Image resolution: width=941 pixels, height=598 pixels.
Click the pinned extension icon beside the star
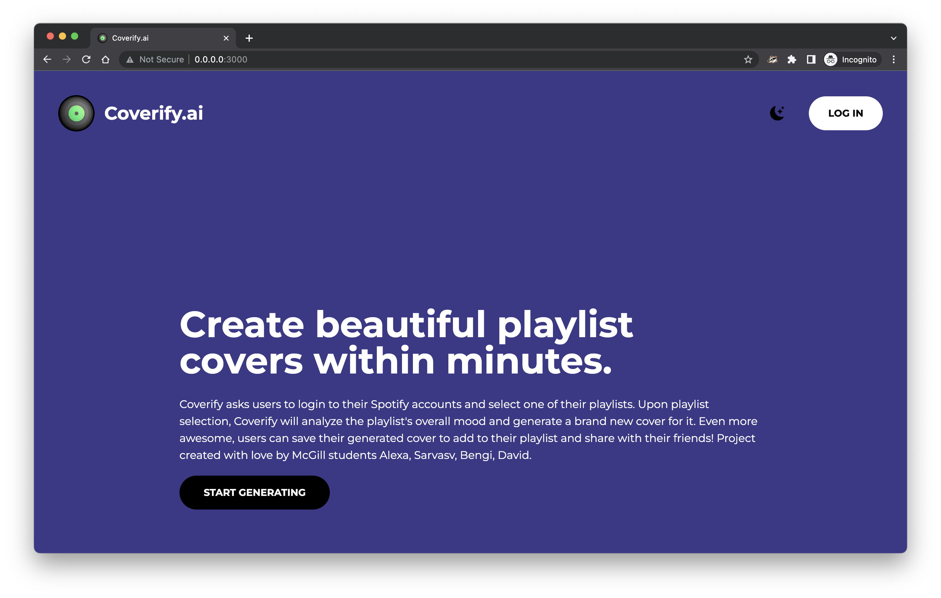click(x=772, y=59)
